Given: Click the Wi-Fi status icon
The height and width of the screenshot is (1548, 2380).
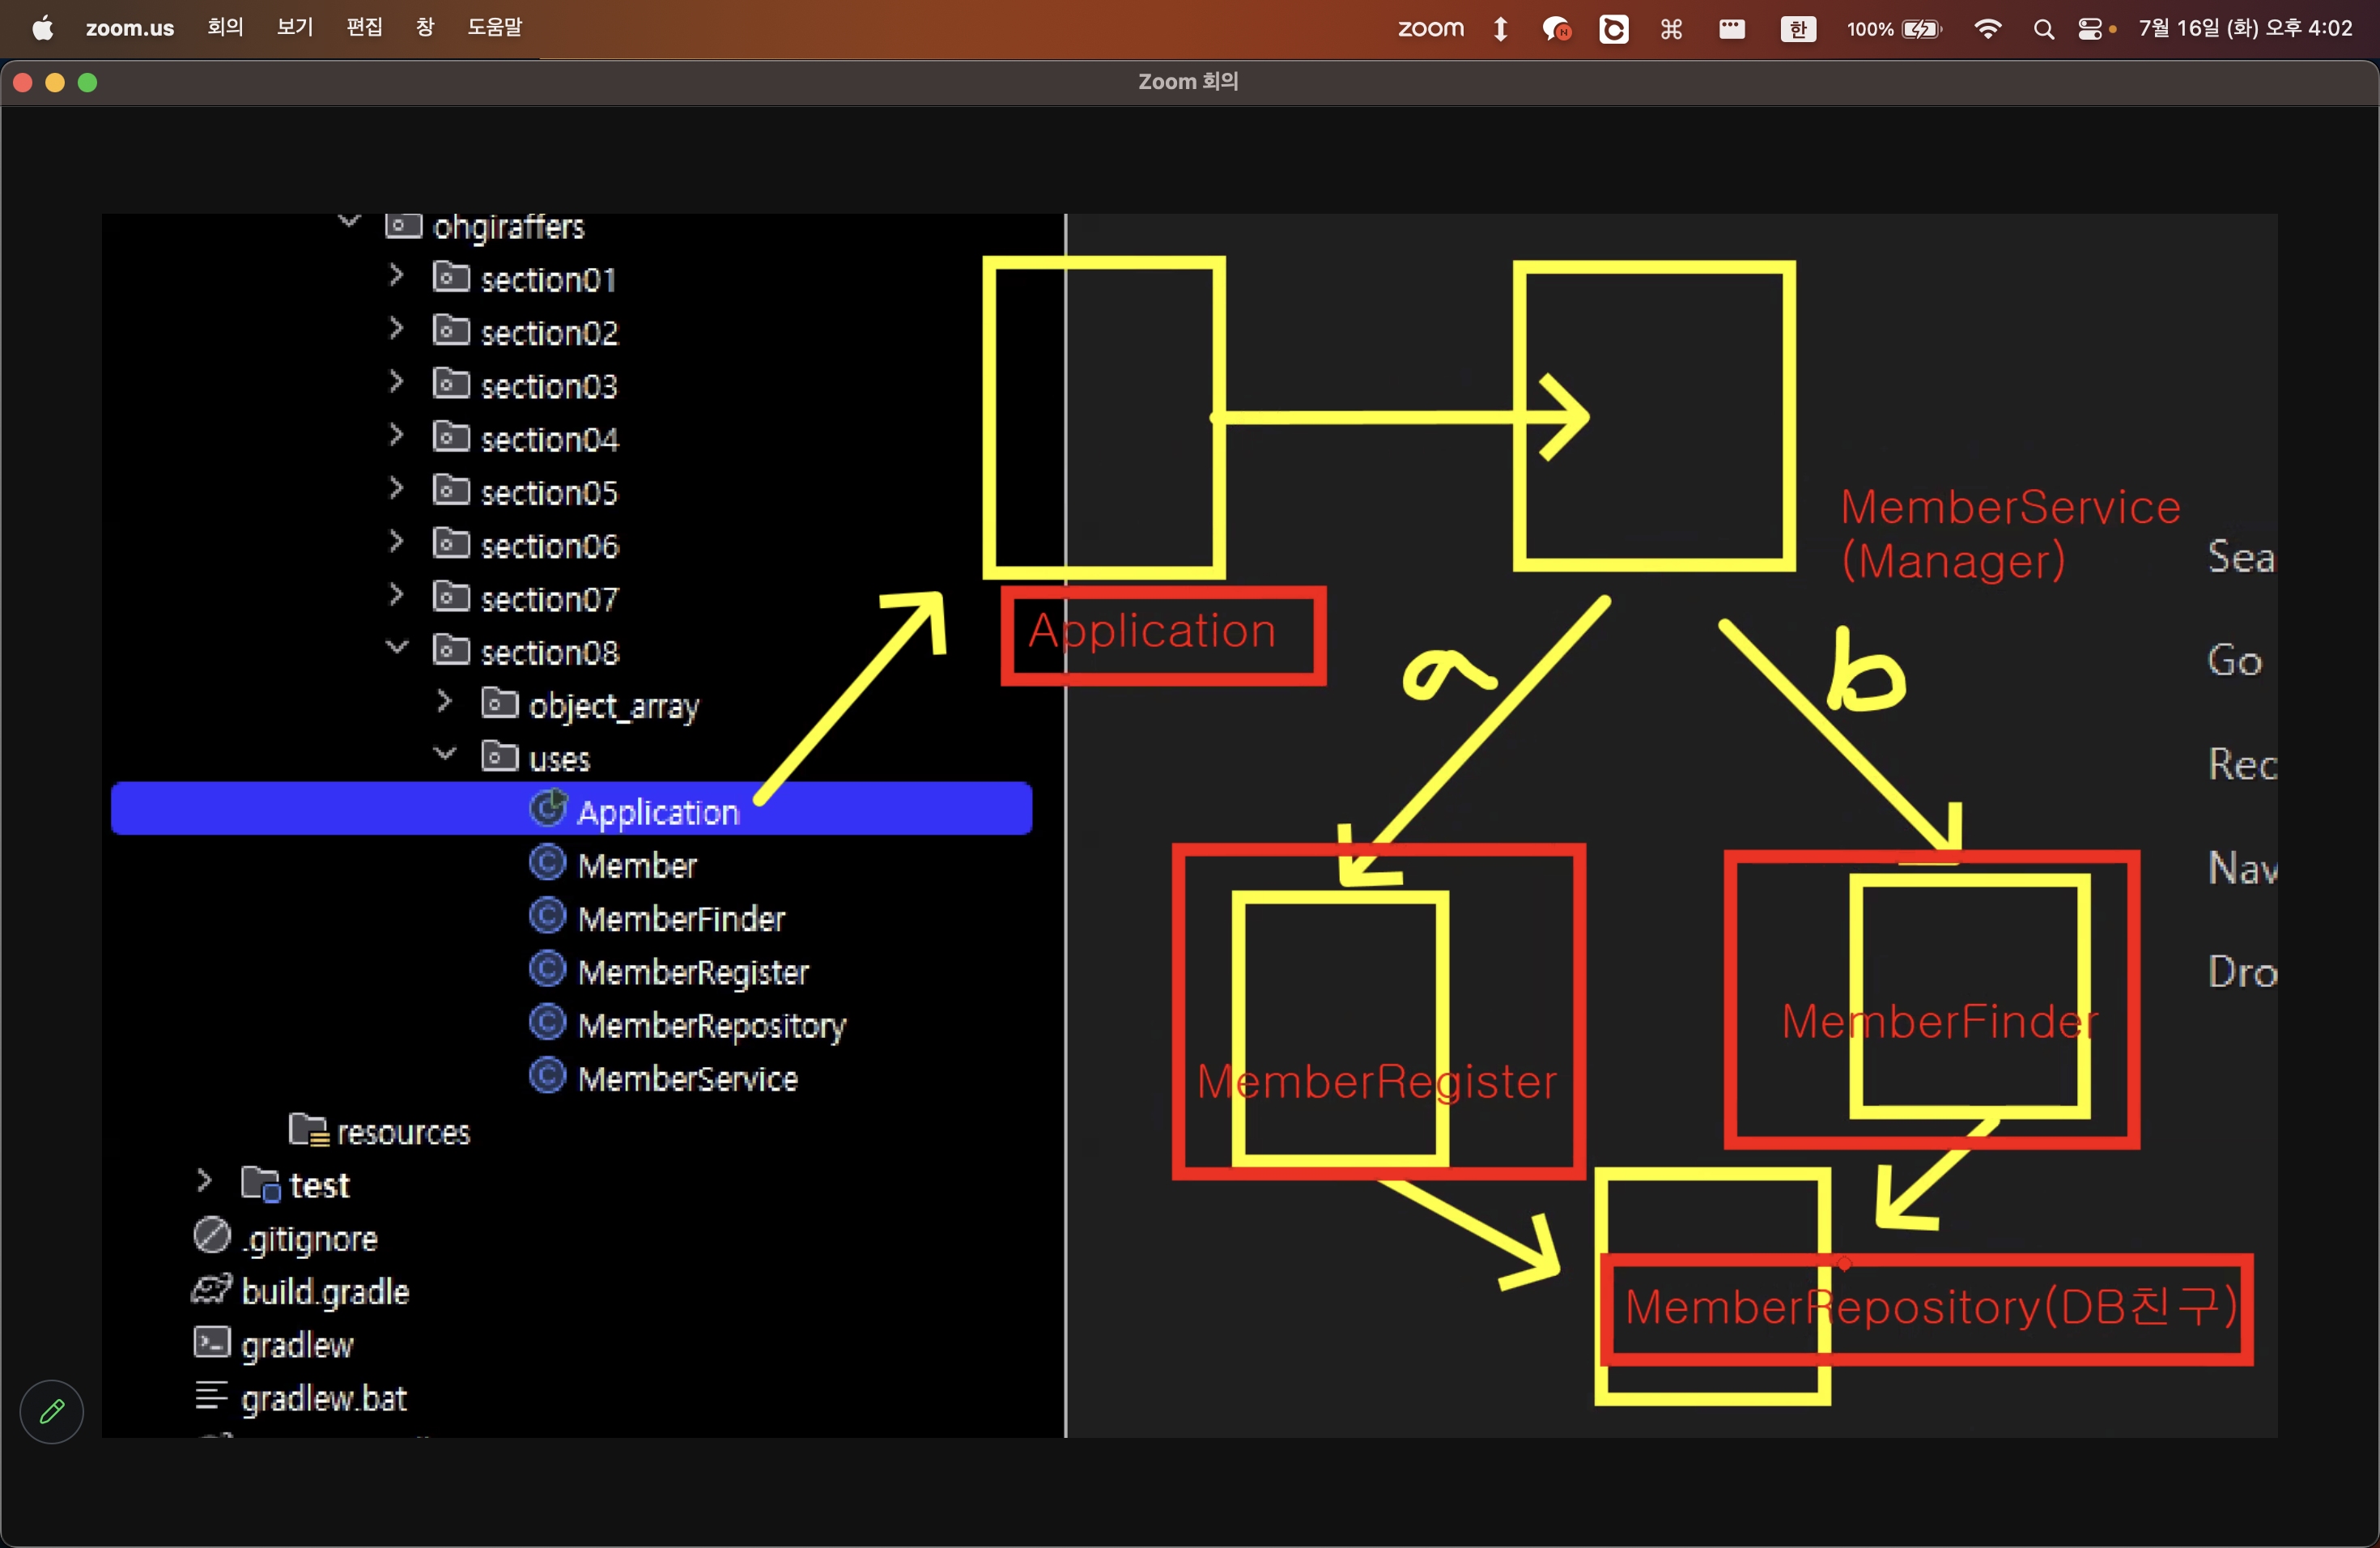Looking at the screenshot, I should pyautogui.click(x=1987, y=29).
